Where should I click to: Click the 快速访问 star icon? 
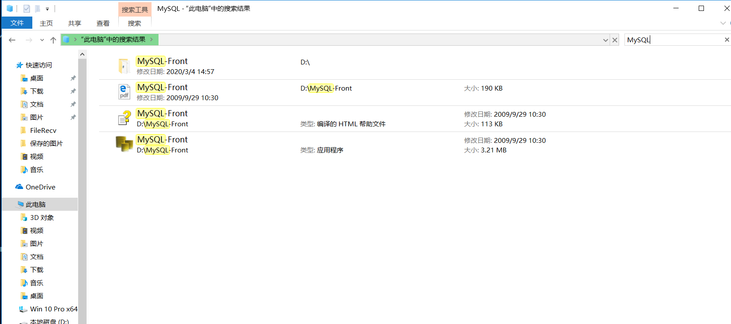[19, 65]
